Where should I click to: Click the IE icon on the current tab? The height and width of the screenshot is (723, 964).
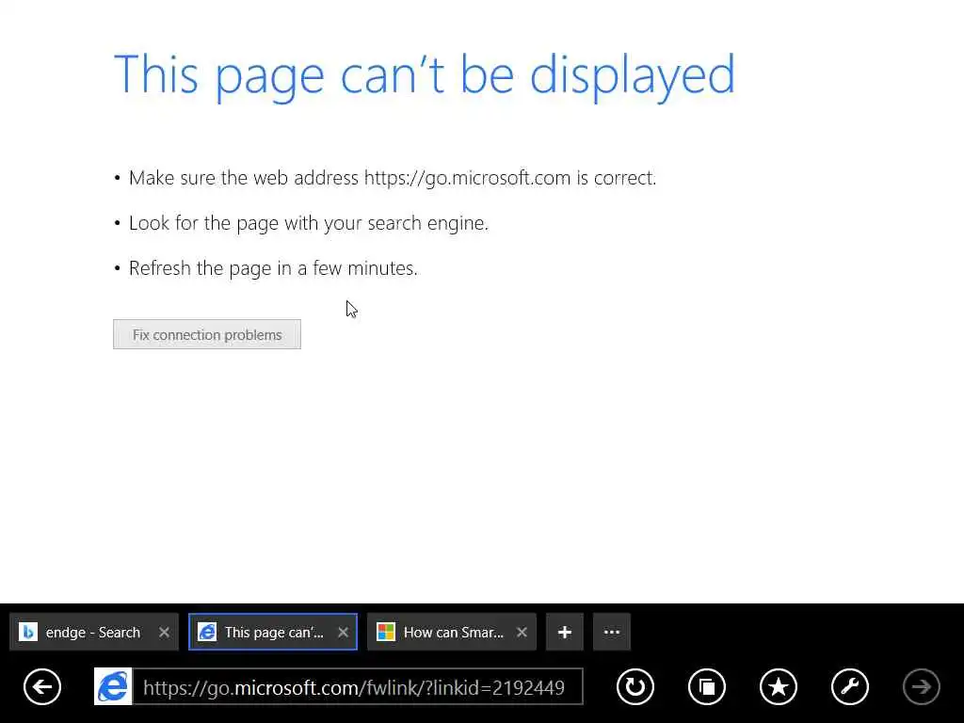[207, 632]
